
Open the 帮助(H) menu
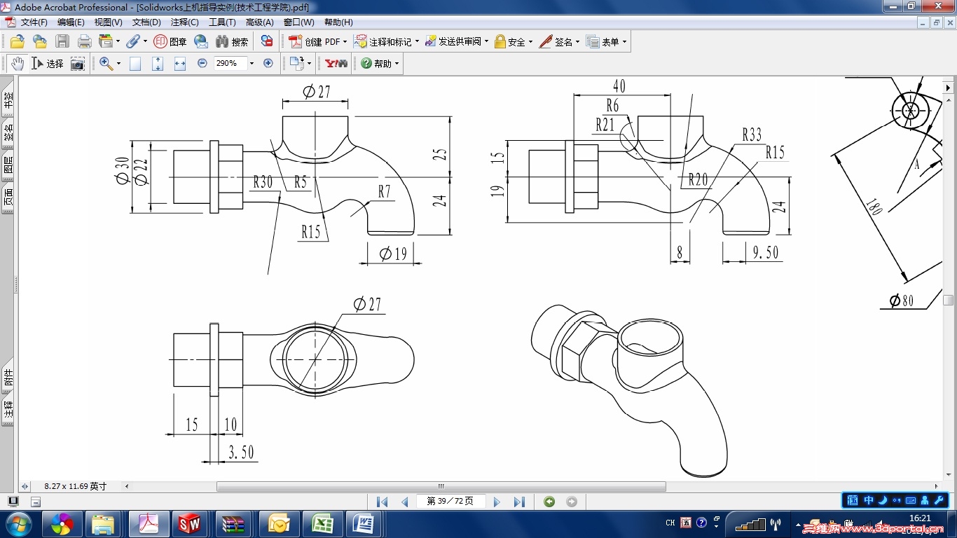point(338,22)
